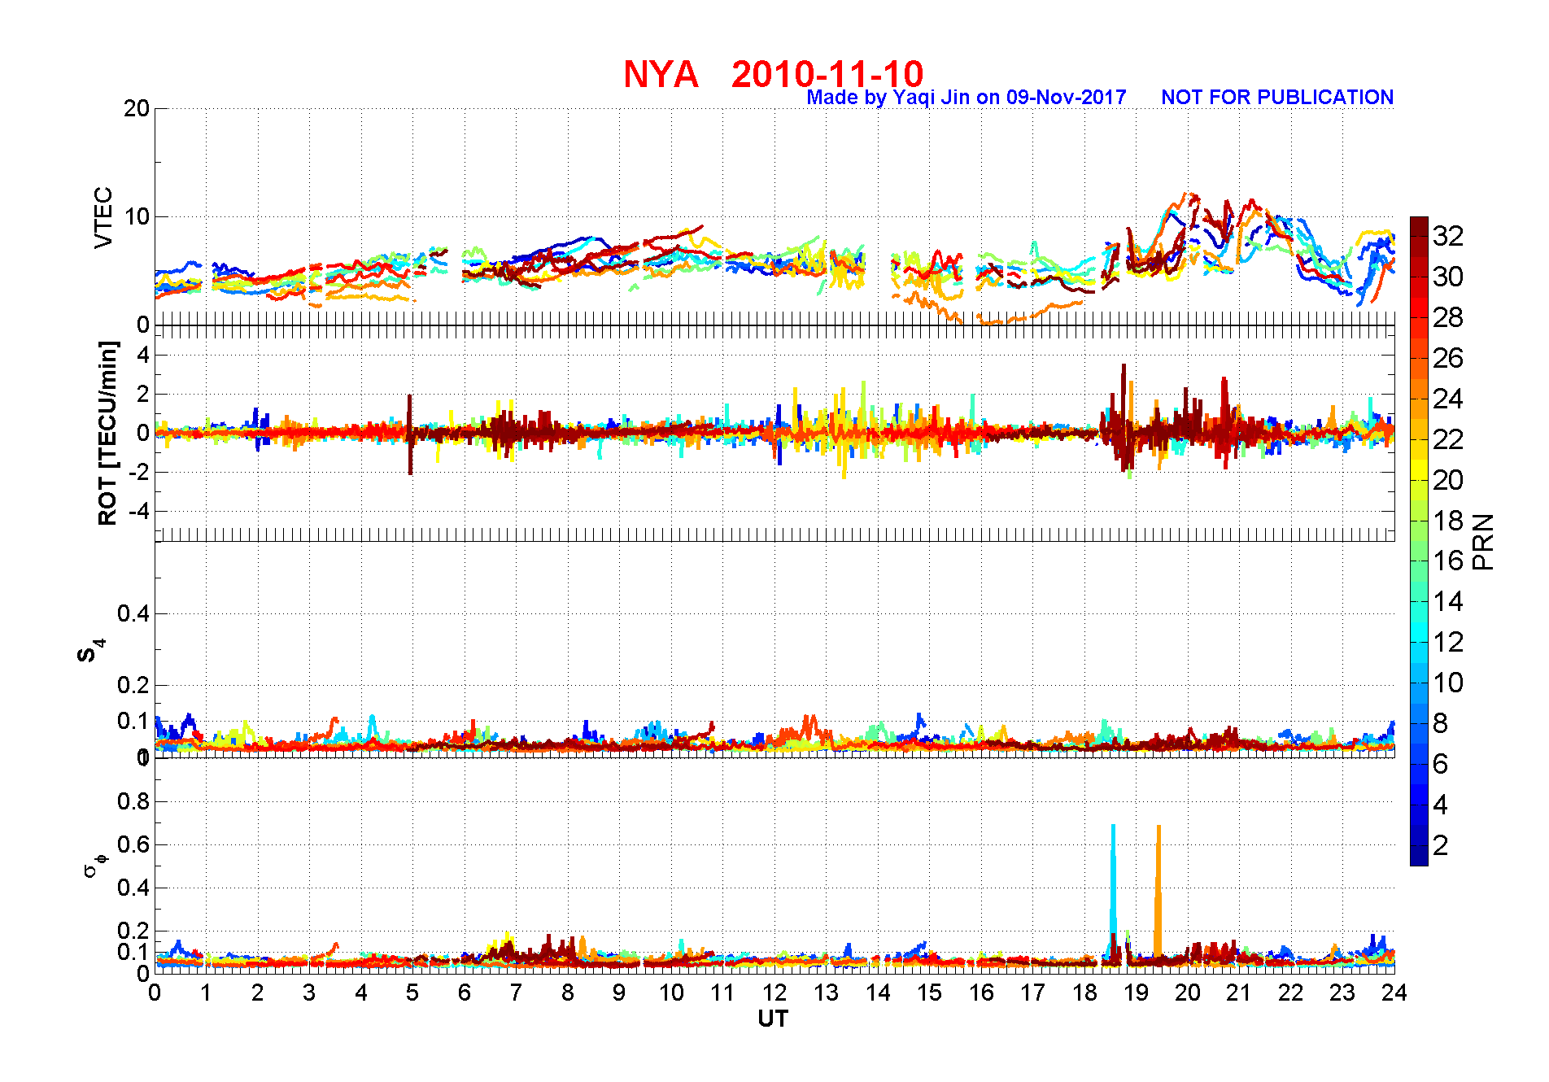Click PRN colorbar label '2'
Screen dimensions: 1549x1082
tap(1441, 845)
